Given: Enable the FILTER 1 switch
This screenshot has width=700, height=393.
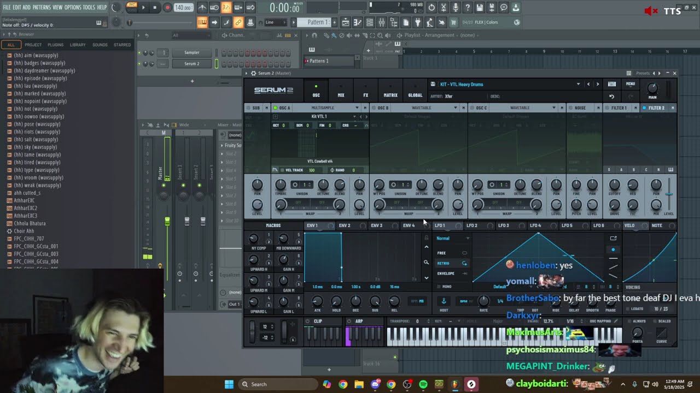Looking at the screenshot, I should 608,108.
